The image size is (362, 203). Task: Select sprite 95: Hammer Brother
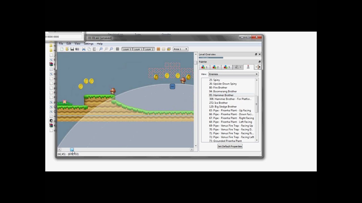click(221, 95)
